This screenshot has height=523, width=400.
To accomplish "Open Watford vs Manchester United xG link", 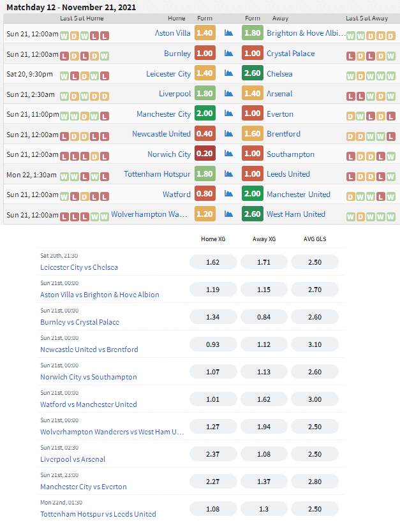I will pos(89,404).
